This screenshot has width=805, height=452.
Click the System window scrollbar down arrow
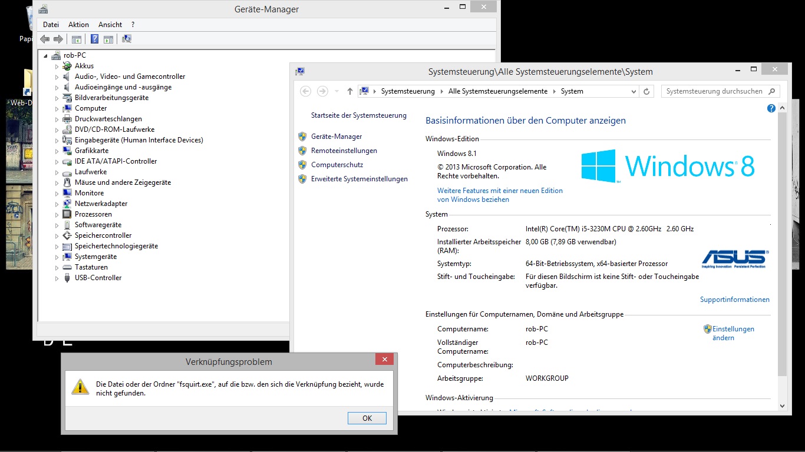click(x=782, y=406)
